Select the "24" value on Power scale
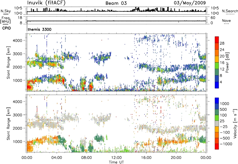The height and width of the screenshot is (164, 238). coord(222,50)
